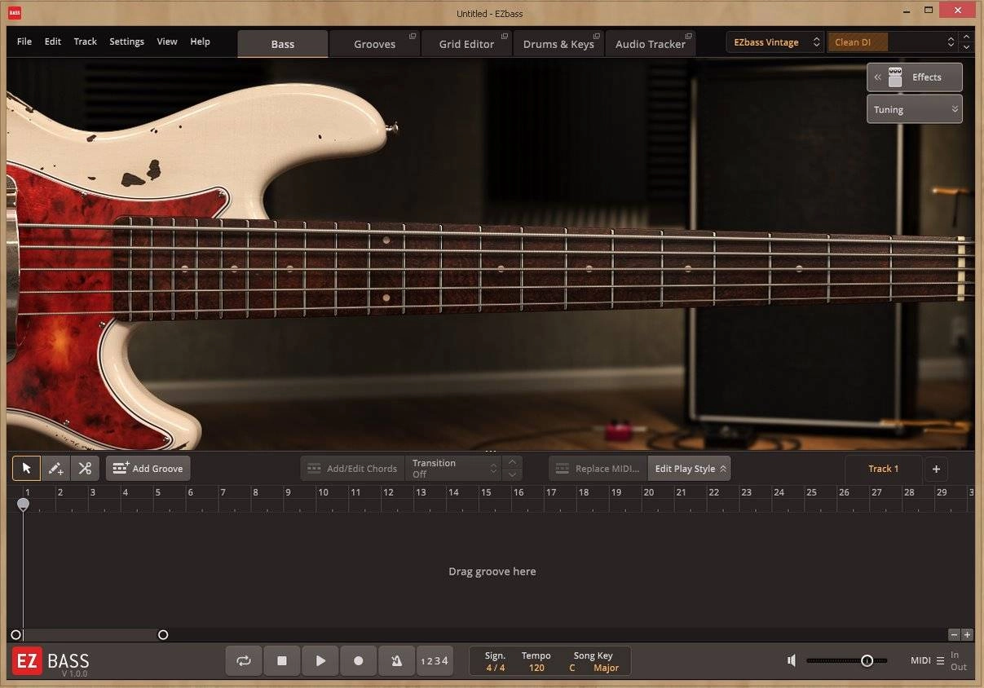Image resolution: width=984 pixels, height=688 pixels.
Task: Click the Add Groove button
Action: pyautogui.click(x=148, y=469)
